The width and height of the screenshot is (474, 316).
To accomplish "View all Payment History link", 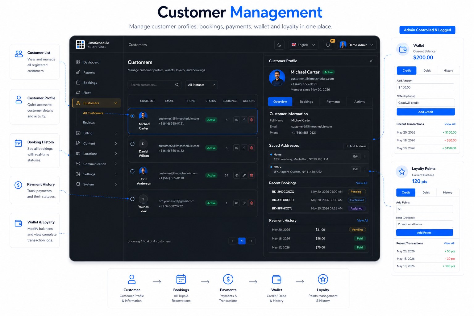I will pyautogui.click(x=363, y=221).
